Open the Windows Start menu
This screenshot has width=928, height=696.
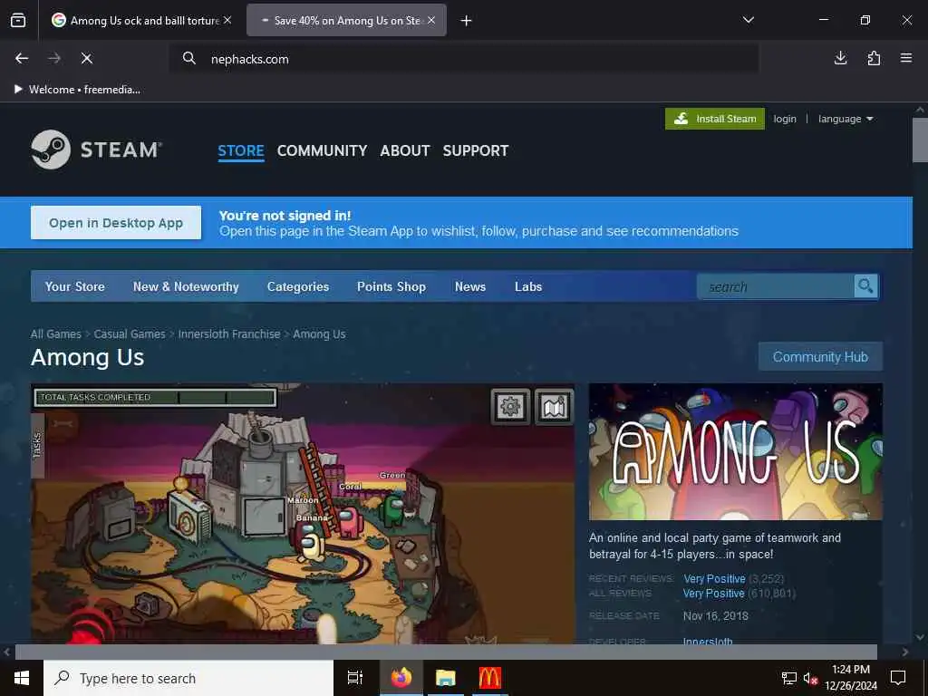click(22, 678)
